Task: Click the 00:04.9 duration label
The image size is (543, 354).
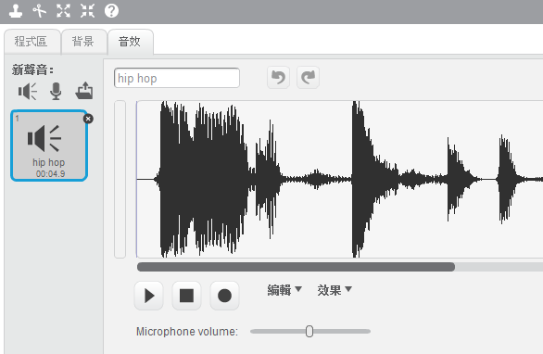Action: [x=50, y=174]
